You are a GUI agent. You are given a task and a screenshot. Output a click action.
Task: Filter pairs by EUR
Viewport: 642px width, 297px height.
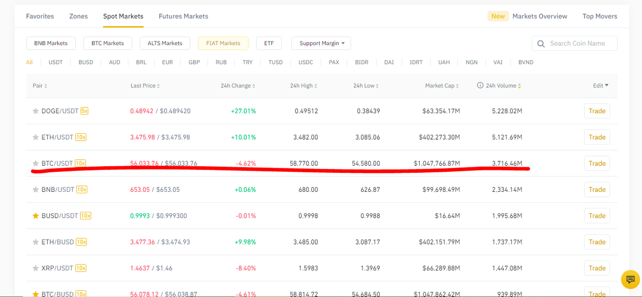(168, 62)
